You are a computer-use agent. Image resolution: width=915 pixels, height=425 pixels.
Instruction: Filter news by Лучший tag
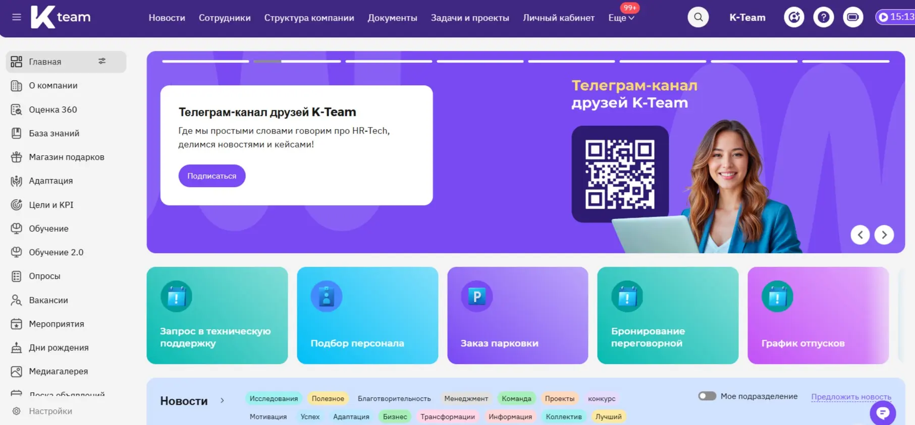coord(608,416)
